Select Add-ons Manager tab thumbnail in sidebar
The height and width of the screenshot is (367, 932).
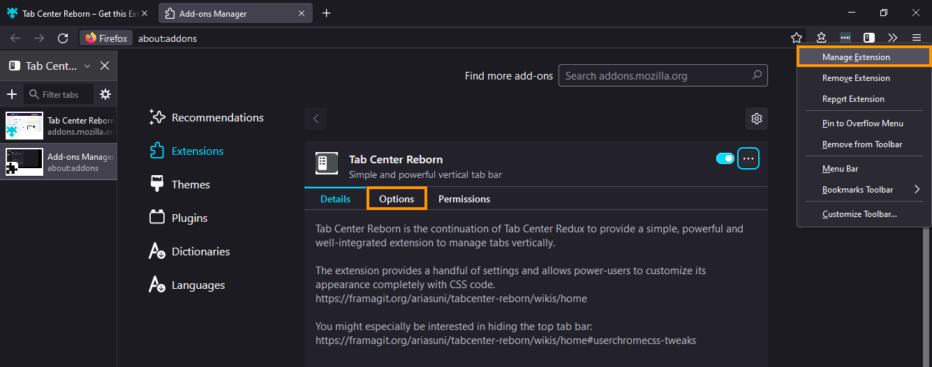pyautogui.click(x=24, y=162)
